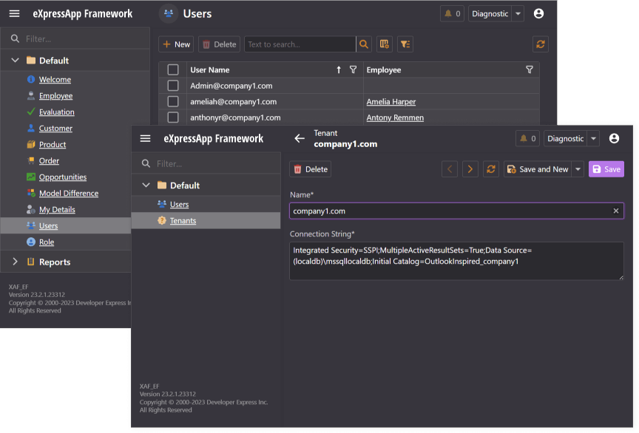Image resolution: width=639 pixels, height=433 pixels.
Task: Filter the Employee column
Action: click(x=529, y=69)
